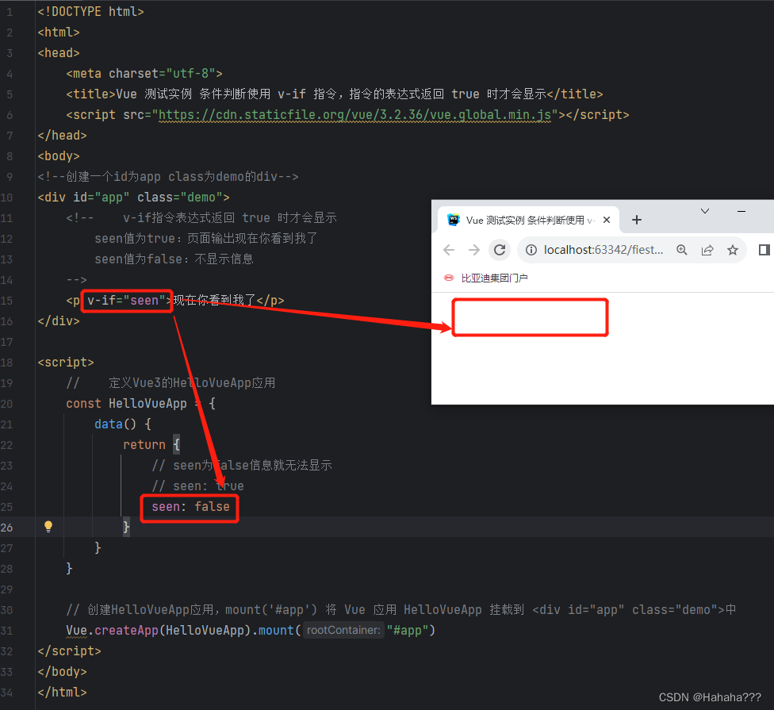
Task: Bookmark the page with the star icon
Action: (733, 250)
